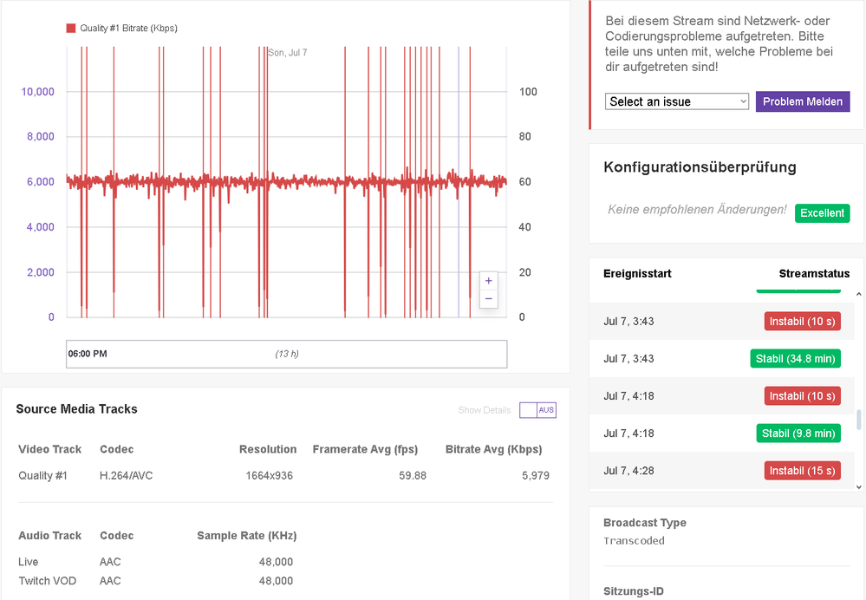Screen dimensions: 866x600
Task: Click the Quality #1 Bitrate legend label
Action: tap(128, 29)
